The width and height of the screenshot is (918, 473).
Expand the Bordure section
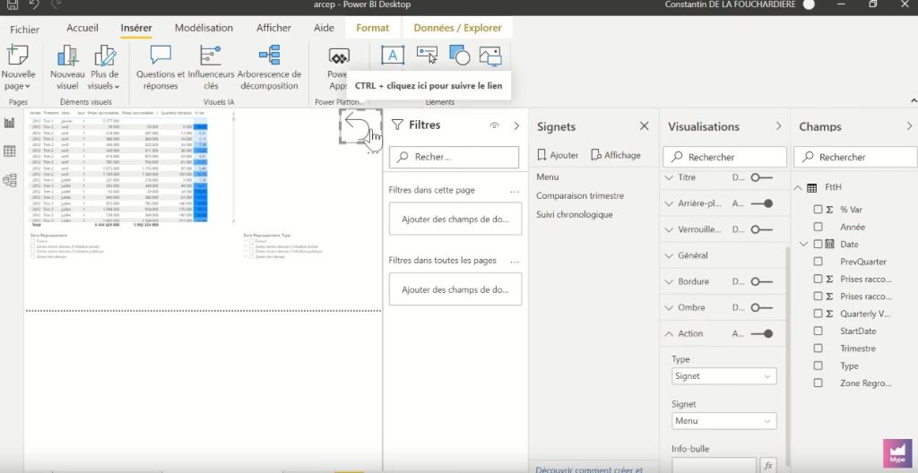[x=669, y=281]
